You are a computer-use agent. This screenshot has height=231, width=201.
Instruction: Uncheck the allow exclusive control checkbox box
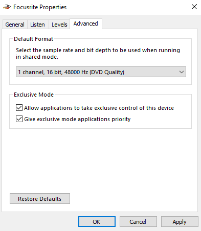pyautogui.click(x=19, y=108)
